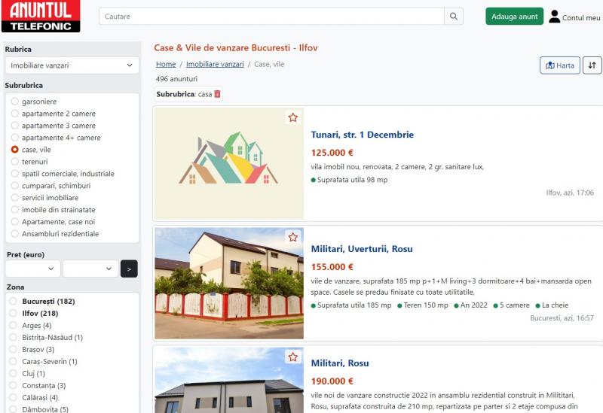Favorite the Tunari str. 1 Decembrie listing star
This screenshot has height=413, width=603.
(293, 117)
